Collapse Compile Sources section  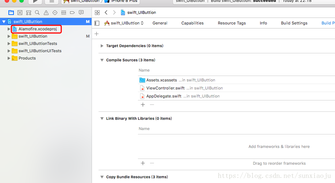point(102,60)
